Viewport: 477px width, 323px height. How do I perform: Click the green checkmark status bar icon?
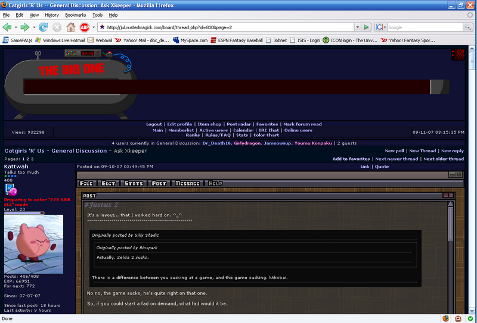point(470,318)
